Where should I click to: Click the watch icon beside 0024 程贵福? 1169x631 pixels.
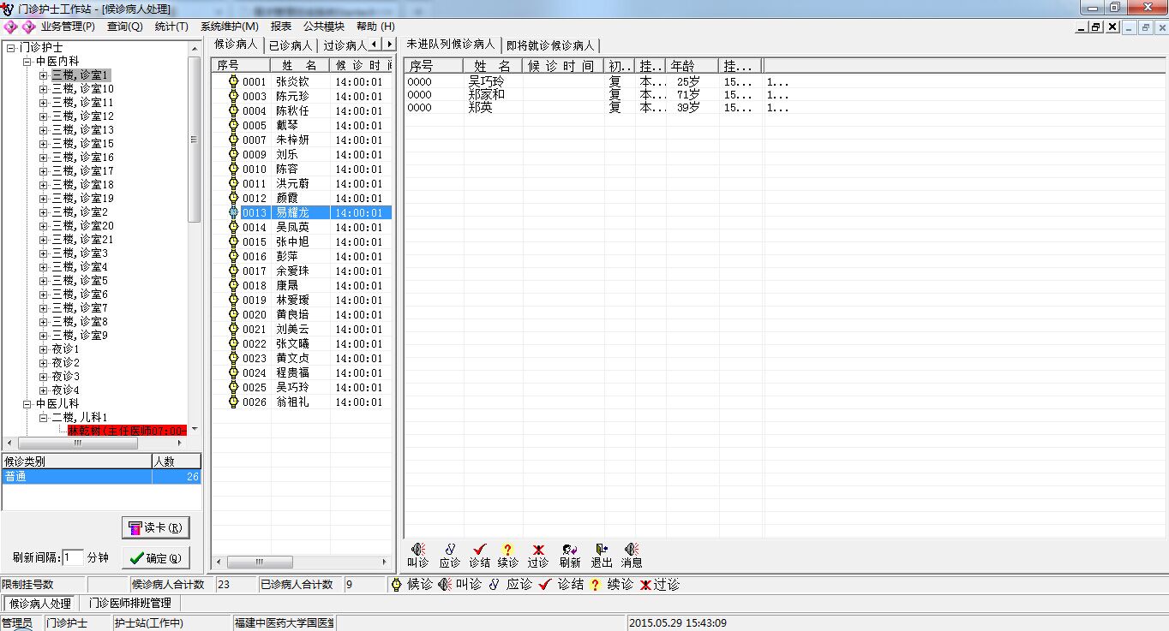233,372
